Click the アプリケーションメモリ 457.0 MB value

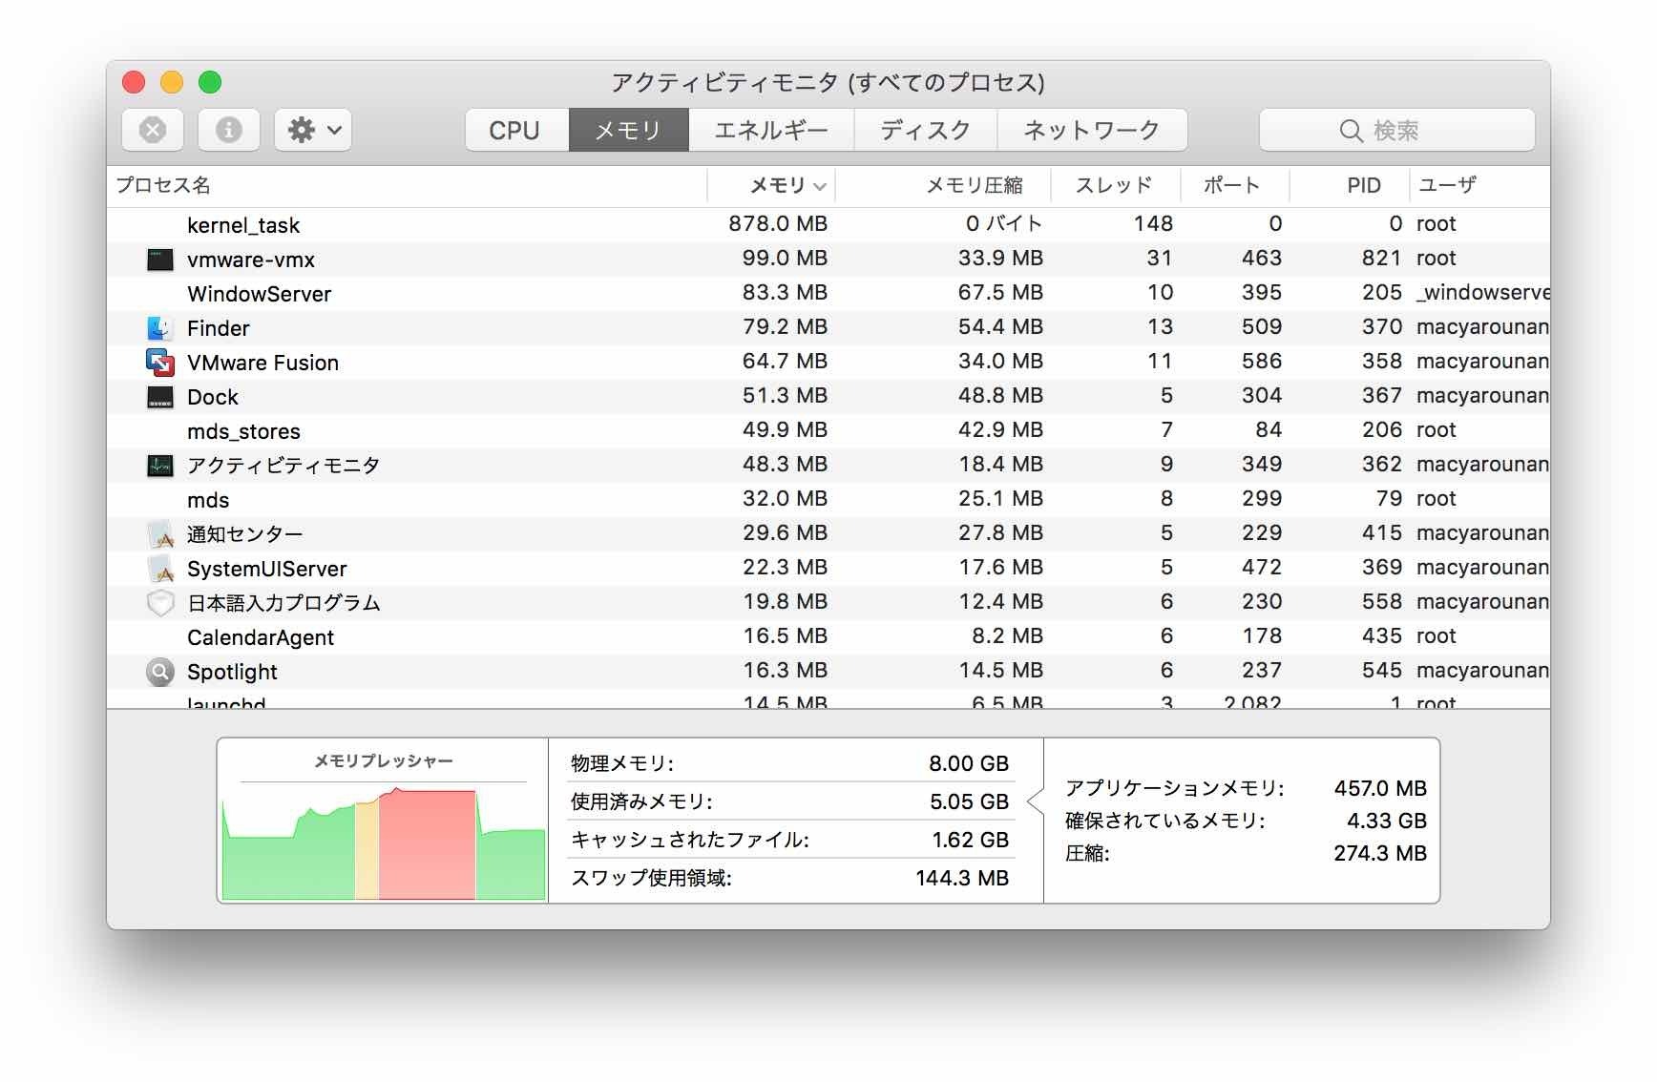coord(1380,788)
